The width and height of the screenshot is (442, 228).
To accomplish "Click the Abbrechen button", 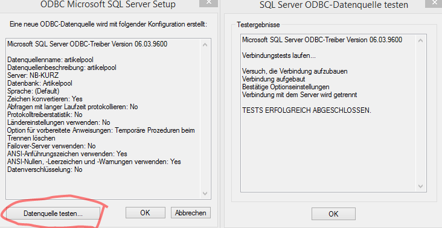I will 191,213.
